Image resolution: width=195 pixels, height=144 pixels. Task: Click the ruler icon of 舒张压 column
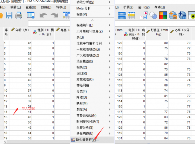(x=148, y=32)
